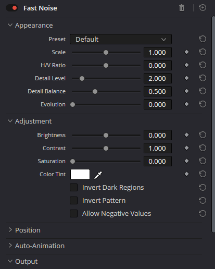Add keyframe diamond for Evolution
Image resolution: width=215 pixels, height=269 pixels.
click(186, 104)
